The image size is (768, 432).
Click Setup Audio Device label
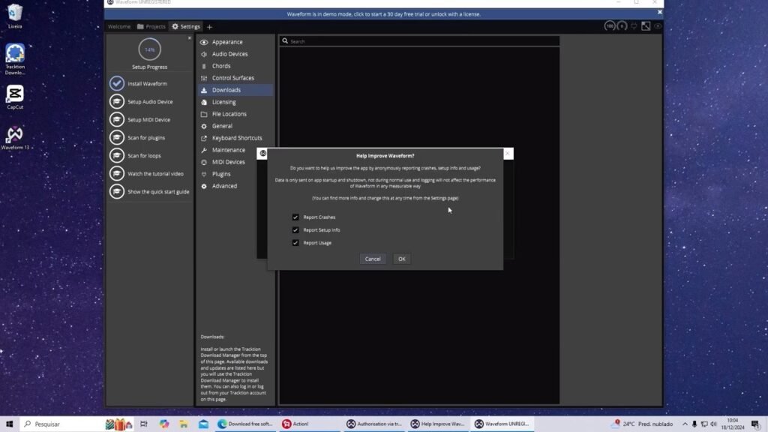150,102
